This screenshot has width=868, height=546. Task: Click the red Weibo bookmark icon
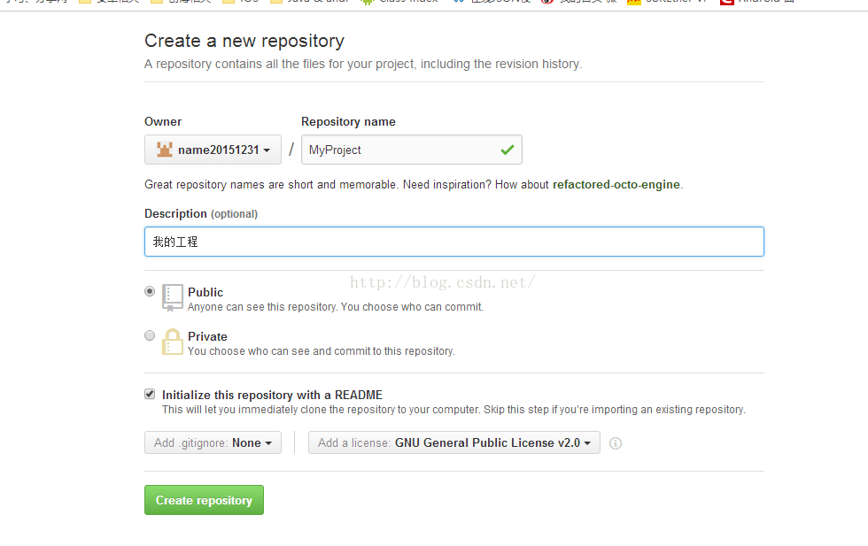click(547, 2)
